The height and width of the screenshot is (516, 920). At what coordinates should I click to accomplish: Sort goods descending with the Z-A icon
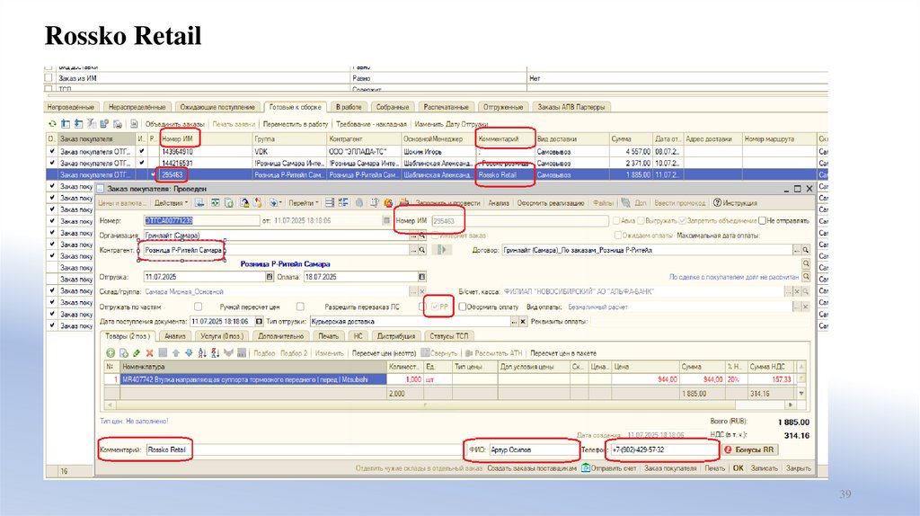[x=216, y=352]
